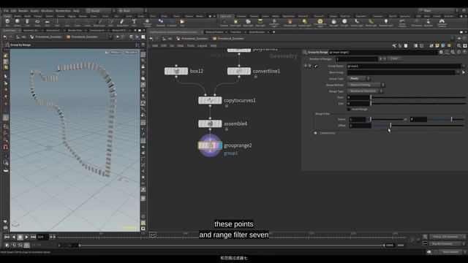Toggle the Invert Range checkbox
Screen dimensions: 468x263
tap(349, 110)
